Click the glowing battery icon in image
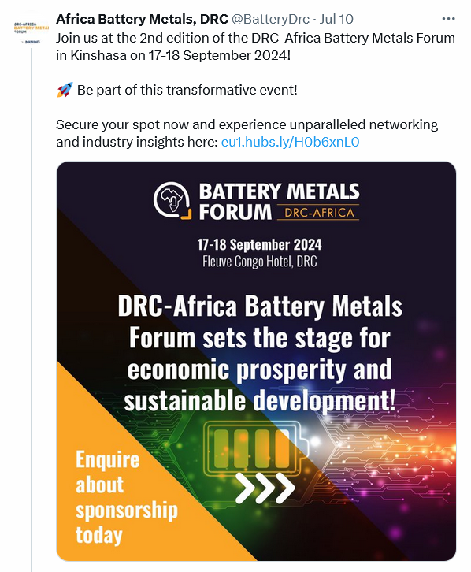 coord(256,449)
